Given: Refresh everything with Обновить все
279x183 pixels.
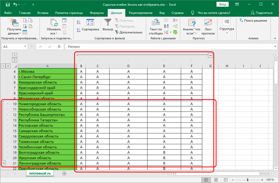Looking at the screenshot, I should (54, 26).
